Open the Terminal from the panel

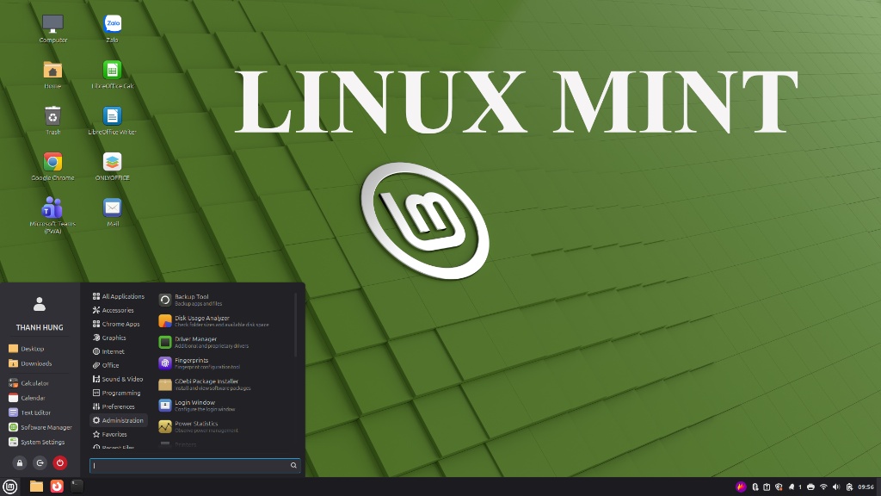(x=77, y=487)
